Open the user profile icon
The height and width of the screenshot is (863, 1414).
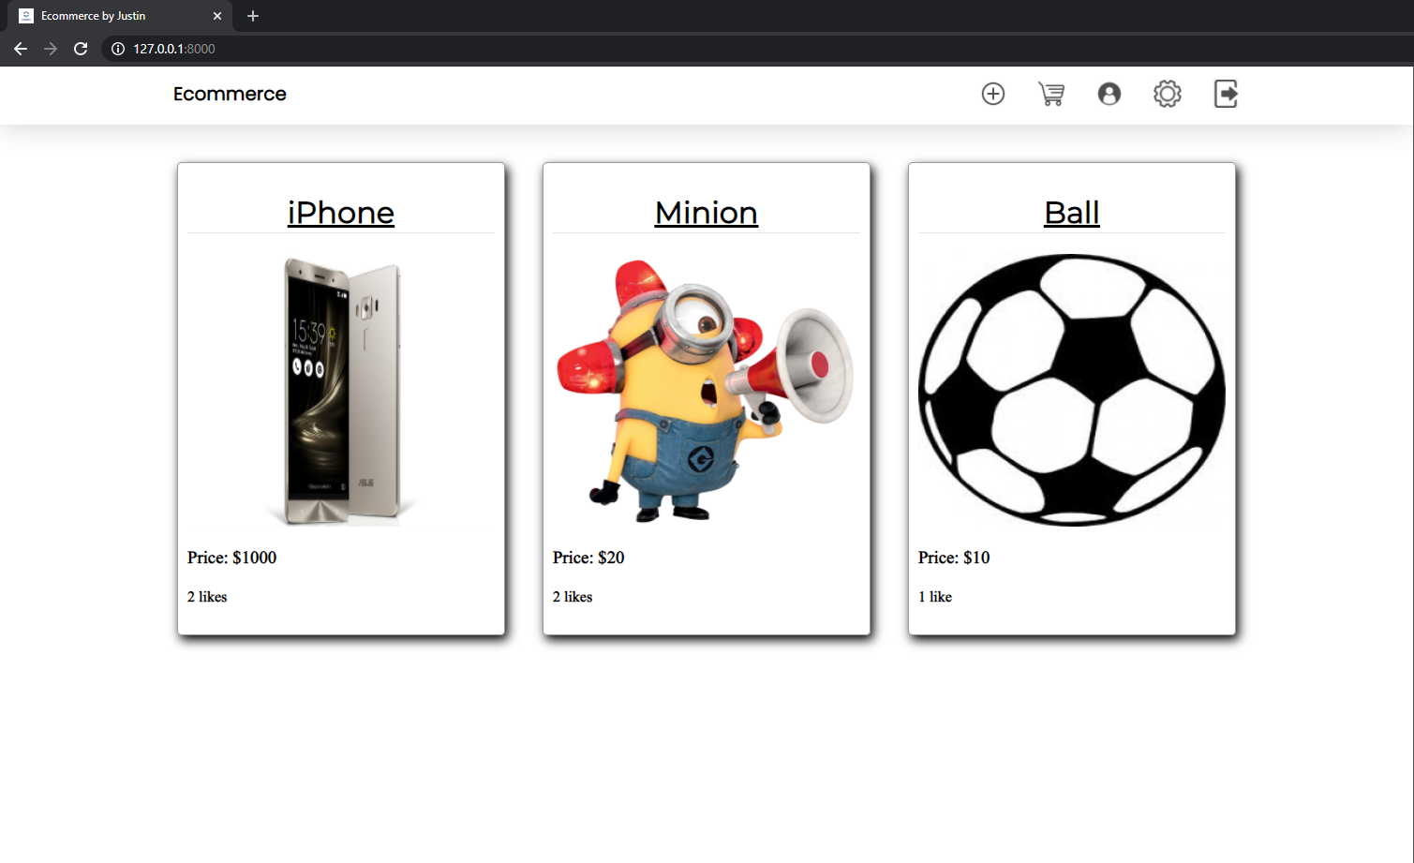click(1109, 94)
